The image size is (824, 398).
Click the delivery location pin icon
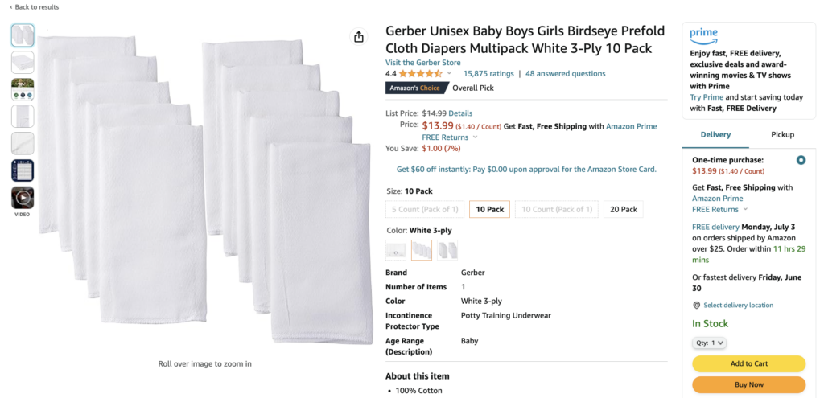(x=697, y=306)
